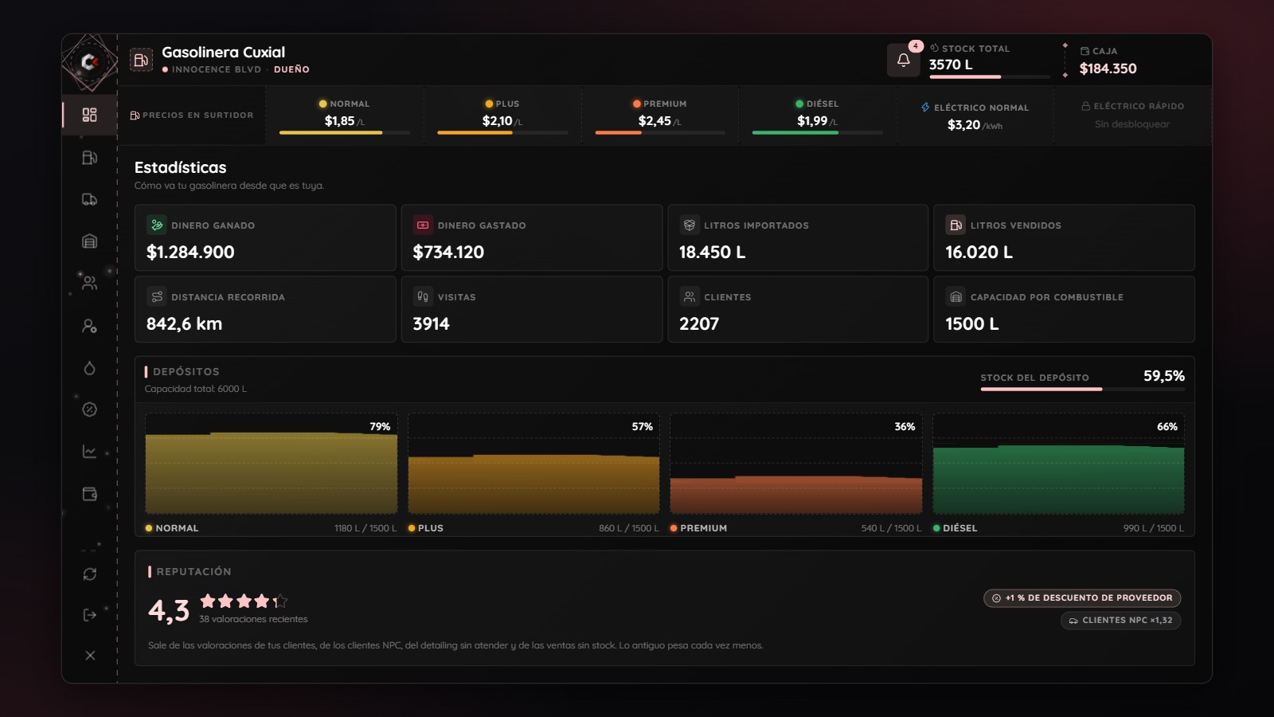Click the Caja $184.350 balance
The height and width of the screenshot is (717, 1274).
coord(1108,61)
